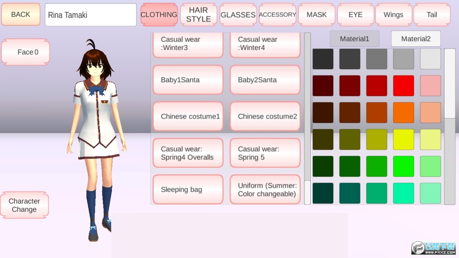Switch to the HAIR STYLE tab
This screenshot has height=258, width=459.
coord(199,14)
